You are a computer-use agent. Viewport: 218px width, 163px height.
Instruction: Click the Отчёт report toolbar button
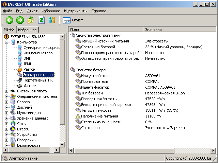click(73, 20)
